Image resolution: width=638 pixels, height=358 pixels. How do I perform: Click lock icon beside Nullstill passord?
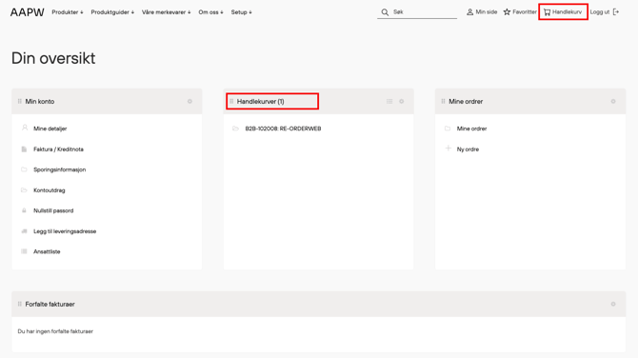click(24, 210)
